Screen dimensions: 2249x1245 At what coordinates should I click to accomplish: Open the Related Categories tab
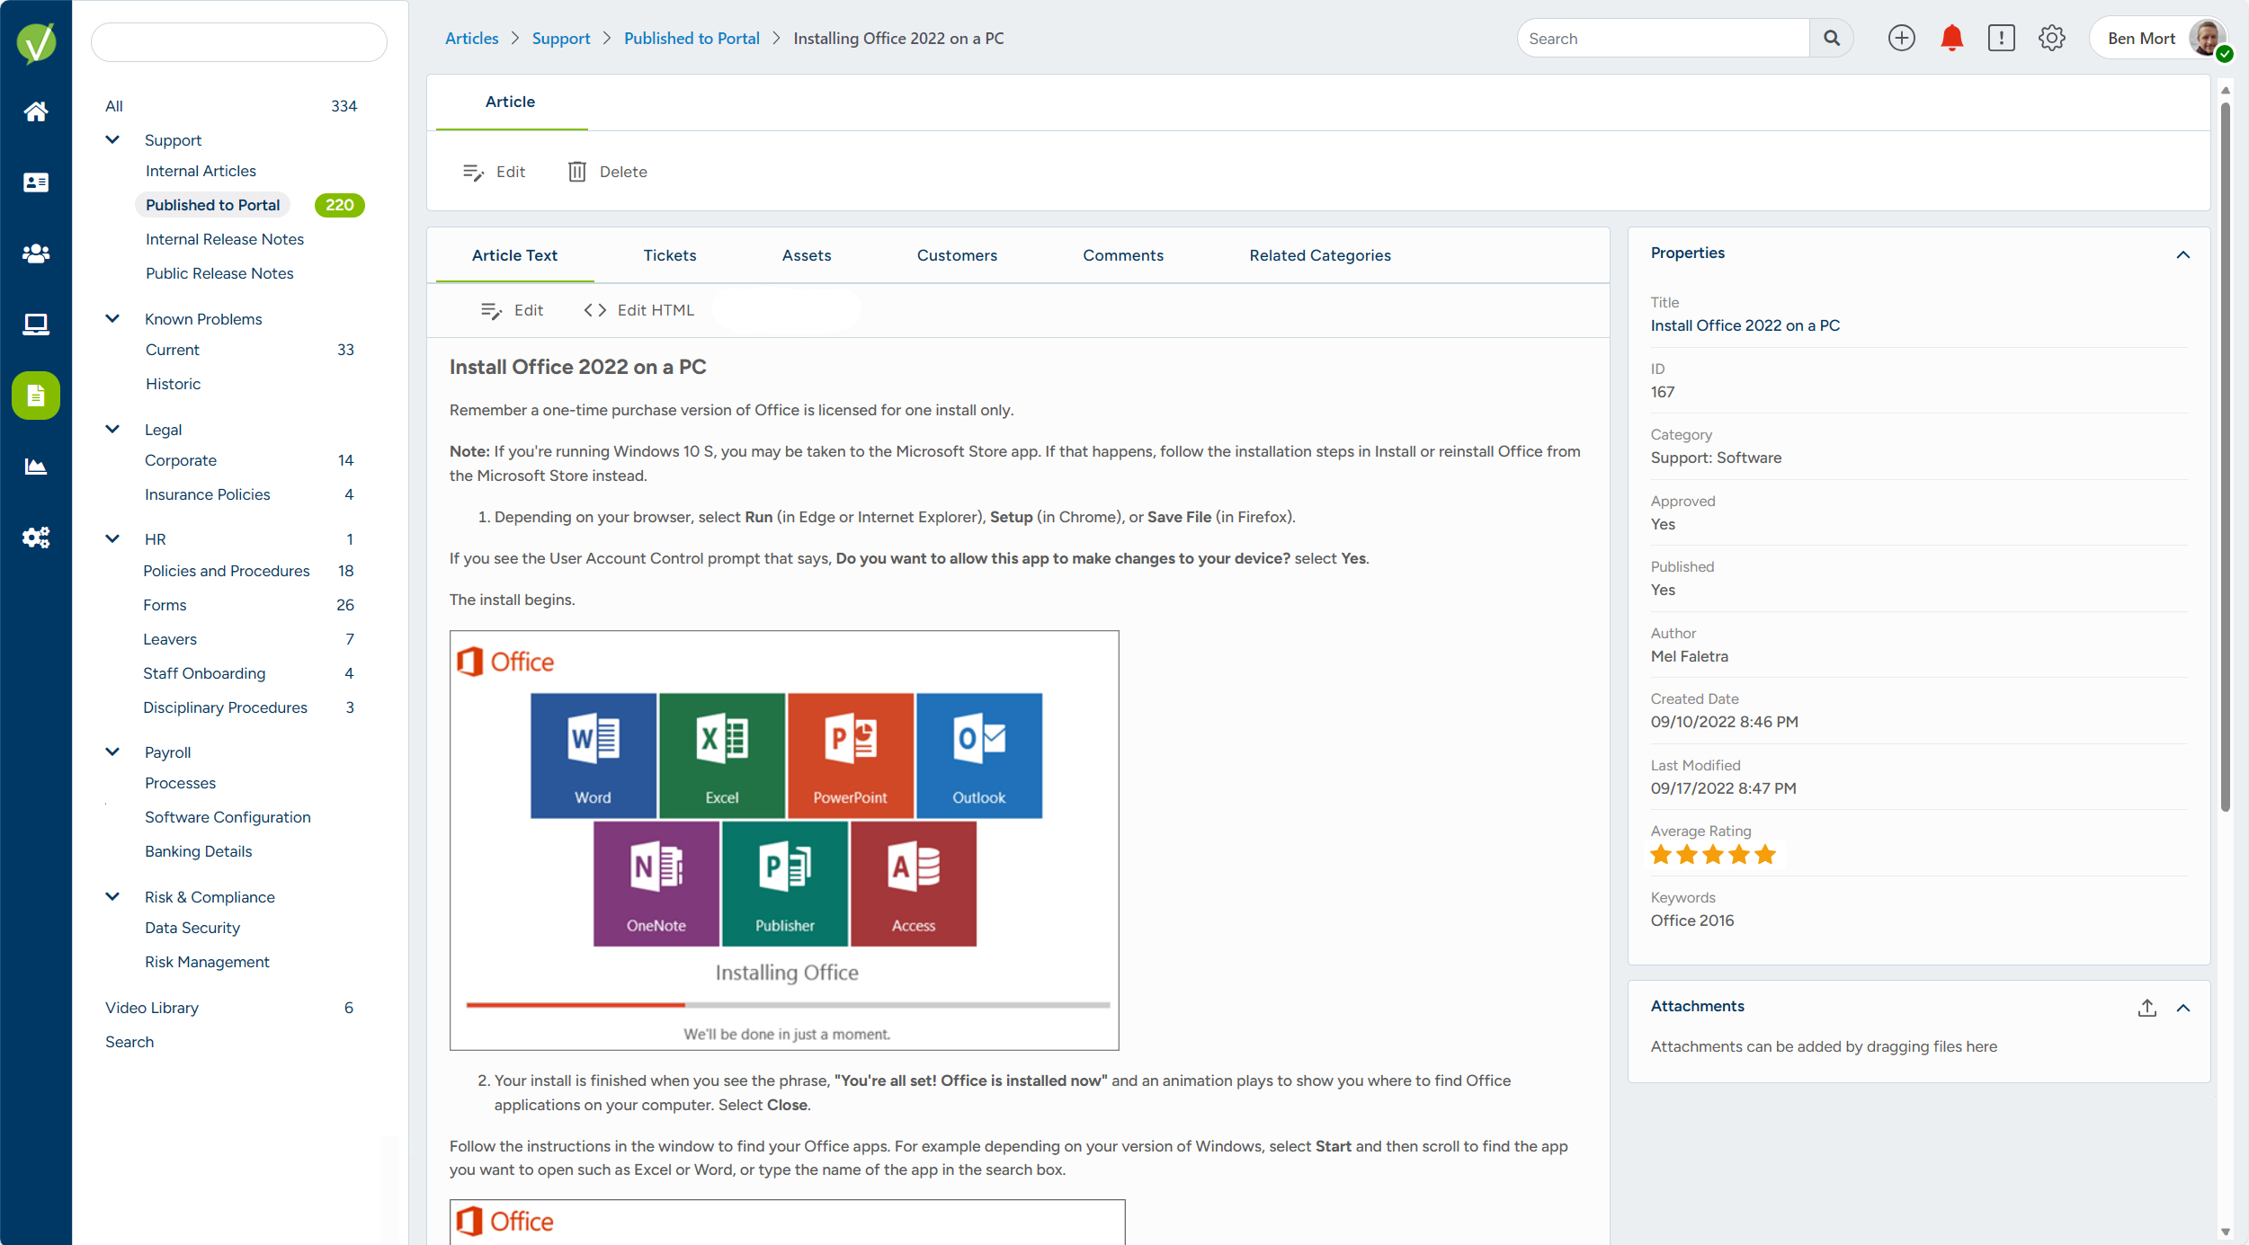tap(1319, 255)
